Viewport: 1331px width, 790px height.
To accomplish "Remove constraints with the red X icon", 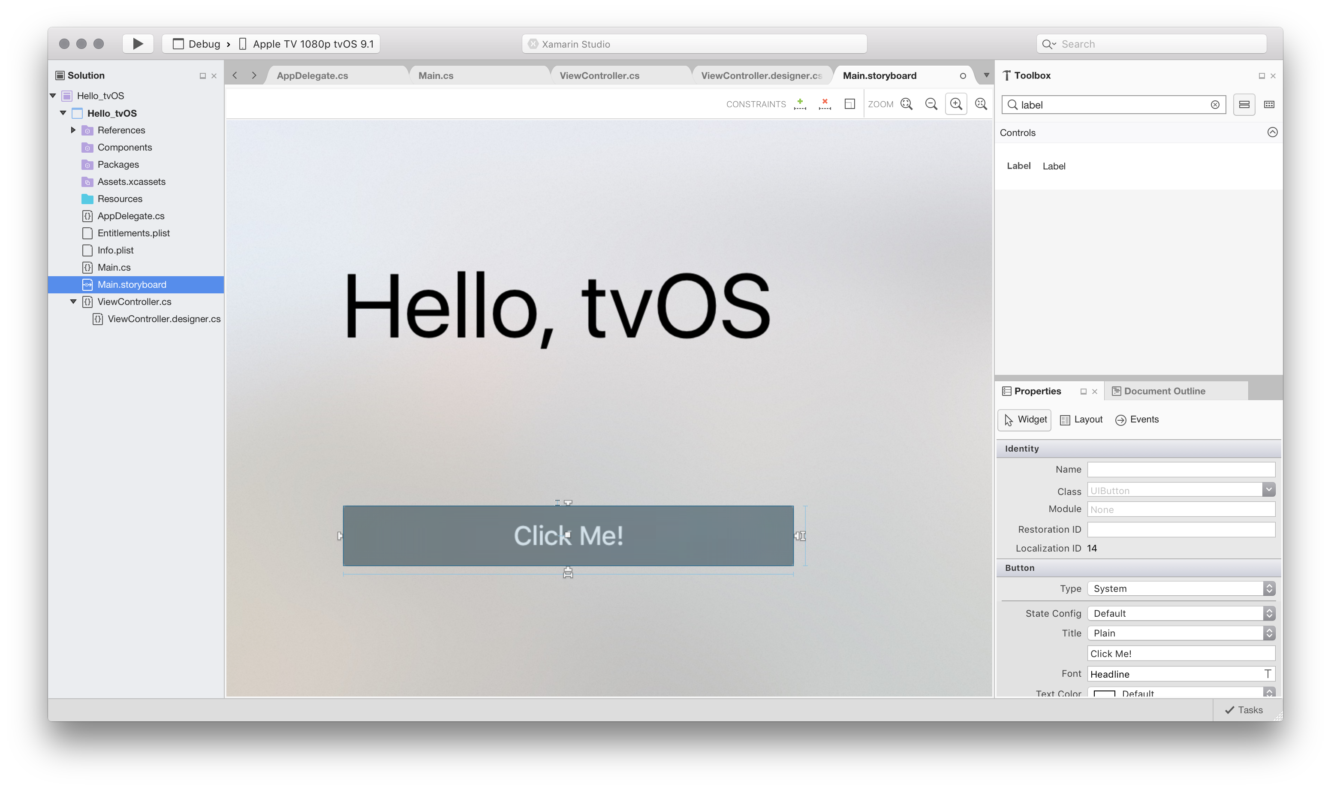I will pyautogui.click(x=824, y=104).
